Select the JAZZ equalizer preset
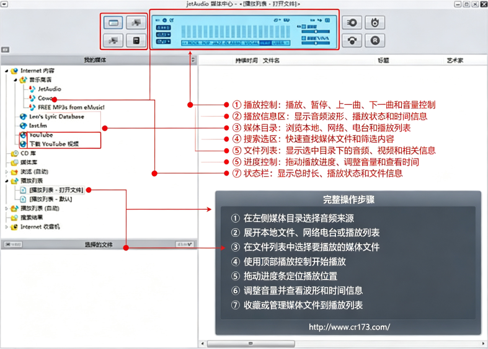488x349 pixels. [217, 43]
